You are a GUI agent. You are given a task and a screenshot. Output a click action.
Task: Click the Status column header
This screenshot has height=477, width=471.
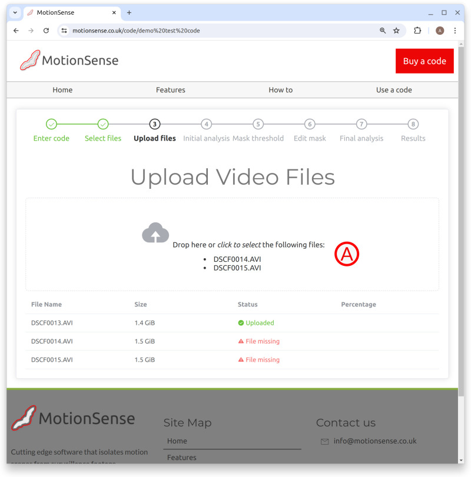point(247,304)
